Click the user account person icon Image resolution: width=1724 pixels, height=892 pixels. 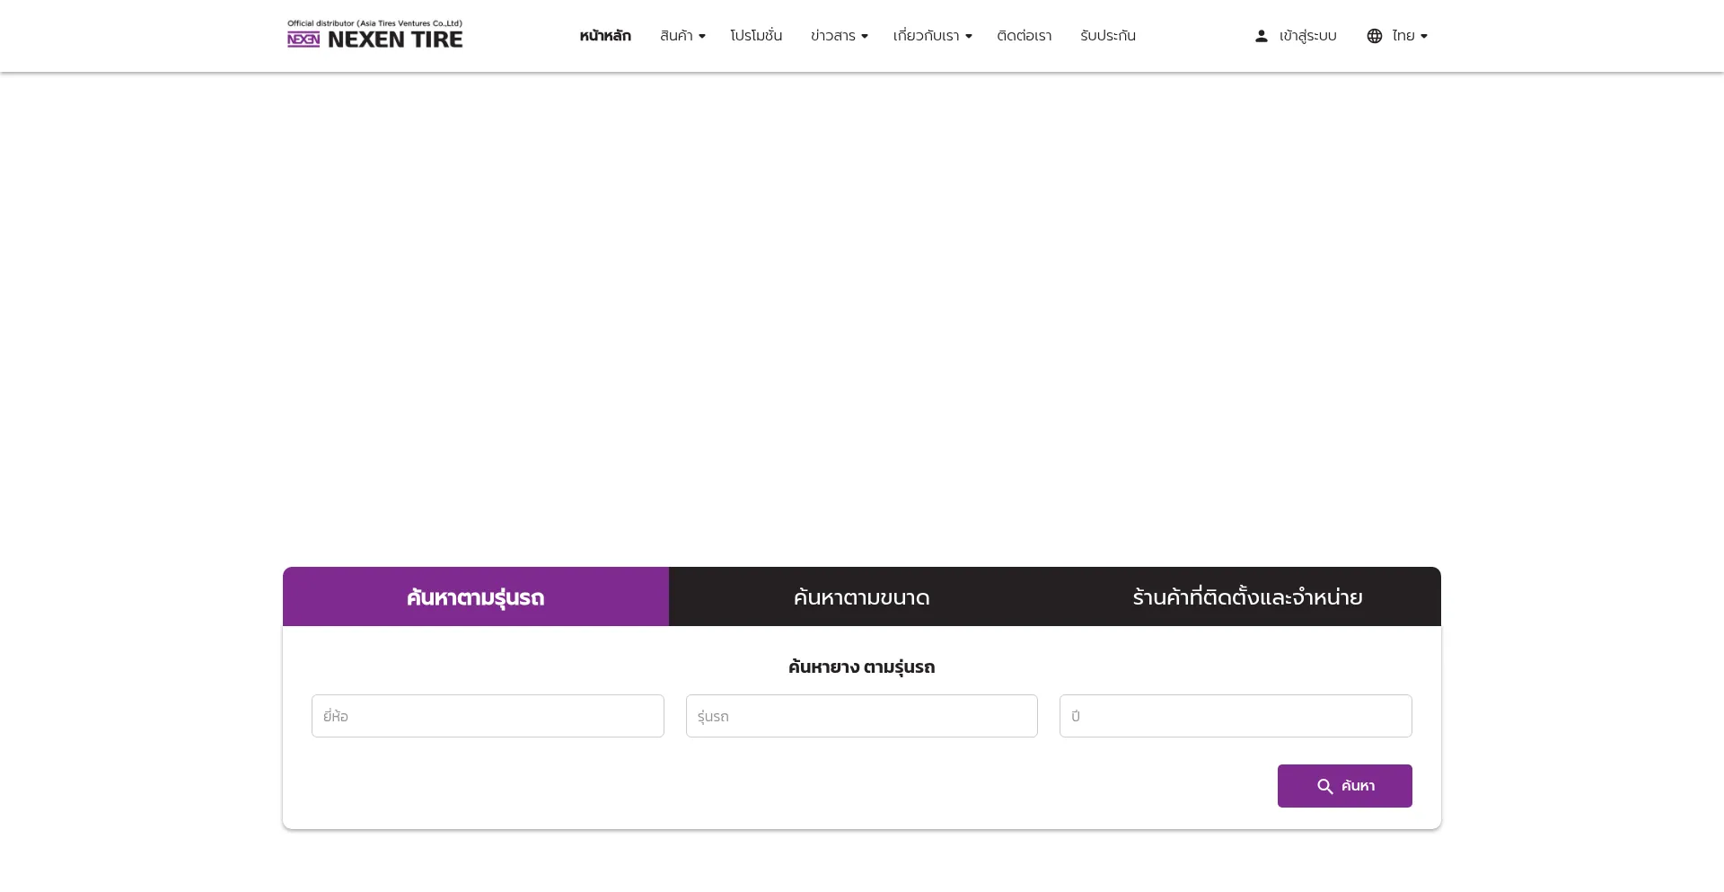coord(1261,35)
